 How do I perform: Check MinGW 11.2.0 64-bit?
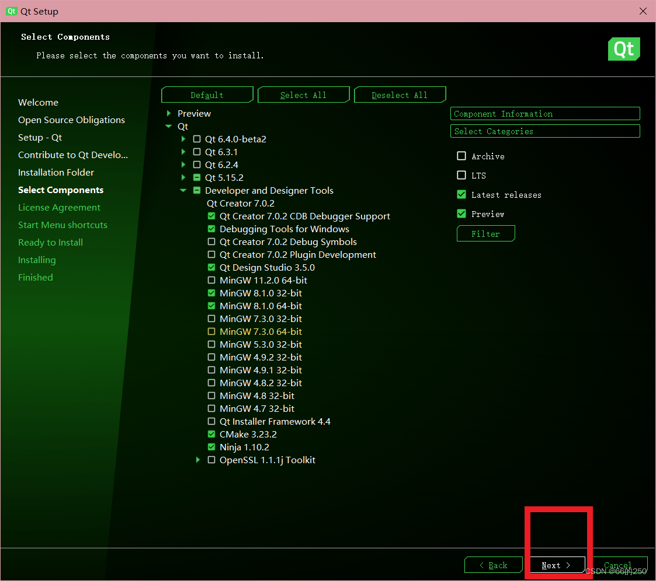211,280
